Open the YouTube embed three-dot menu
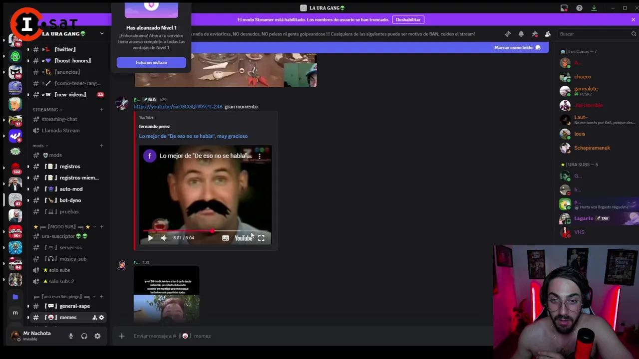 tap(259, 156)
